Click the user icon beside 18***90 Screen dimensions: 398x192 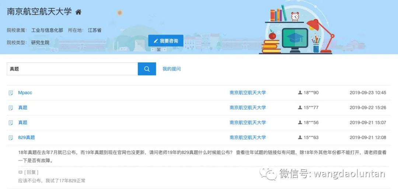[x=300, y=93]
